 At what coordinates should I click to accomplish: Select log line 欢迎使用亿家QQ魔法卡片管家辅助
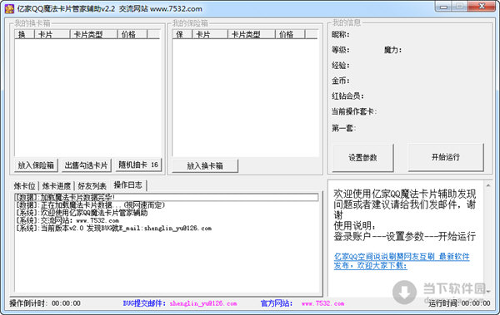pyautogui.click(x=167, y=213)
